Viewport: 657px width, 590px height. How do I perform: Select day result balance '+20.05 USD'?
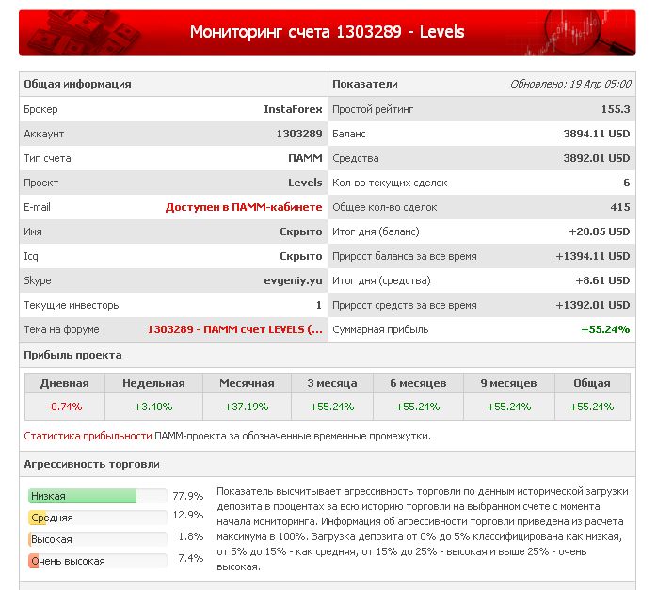(x=600, y=231)
